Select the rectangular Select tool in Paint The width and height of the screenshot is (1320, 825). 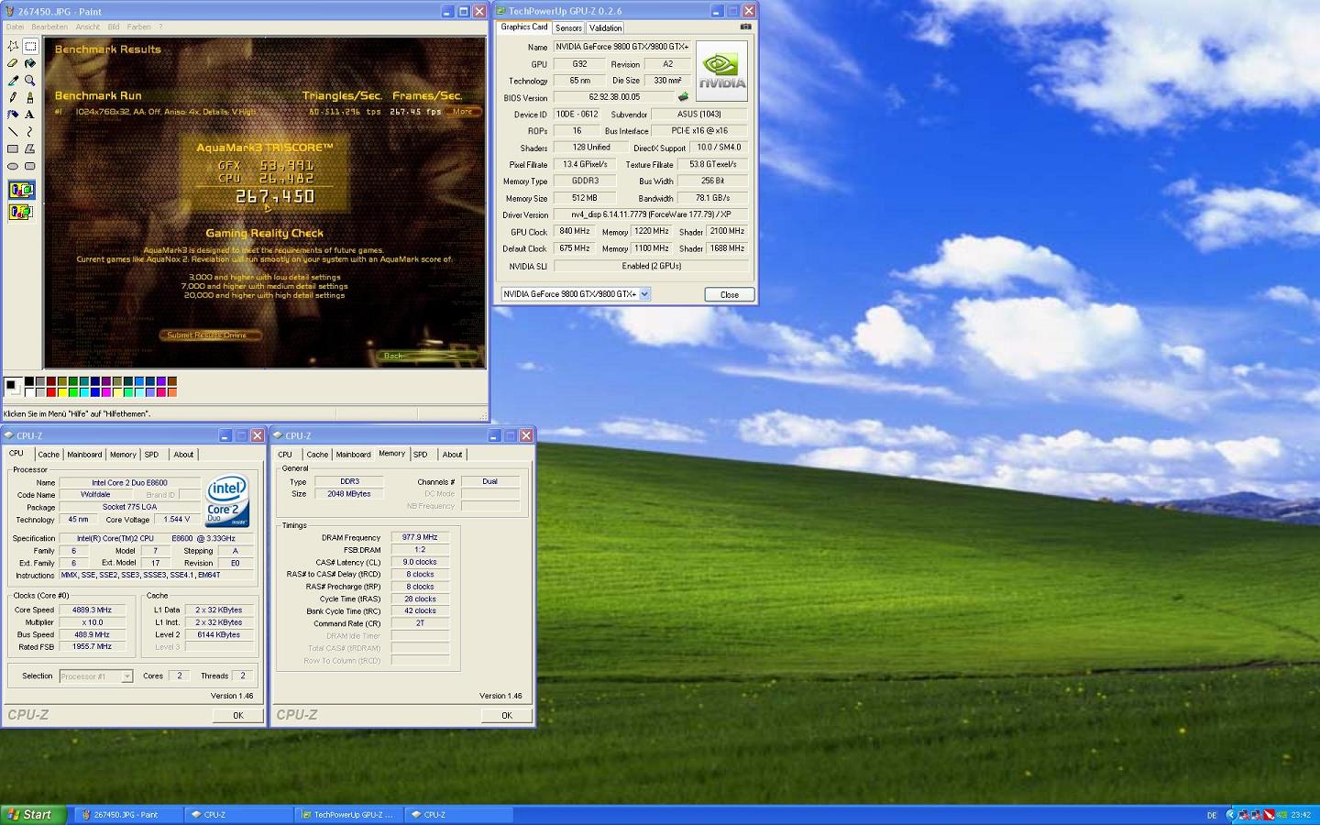(30, 46)
